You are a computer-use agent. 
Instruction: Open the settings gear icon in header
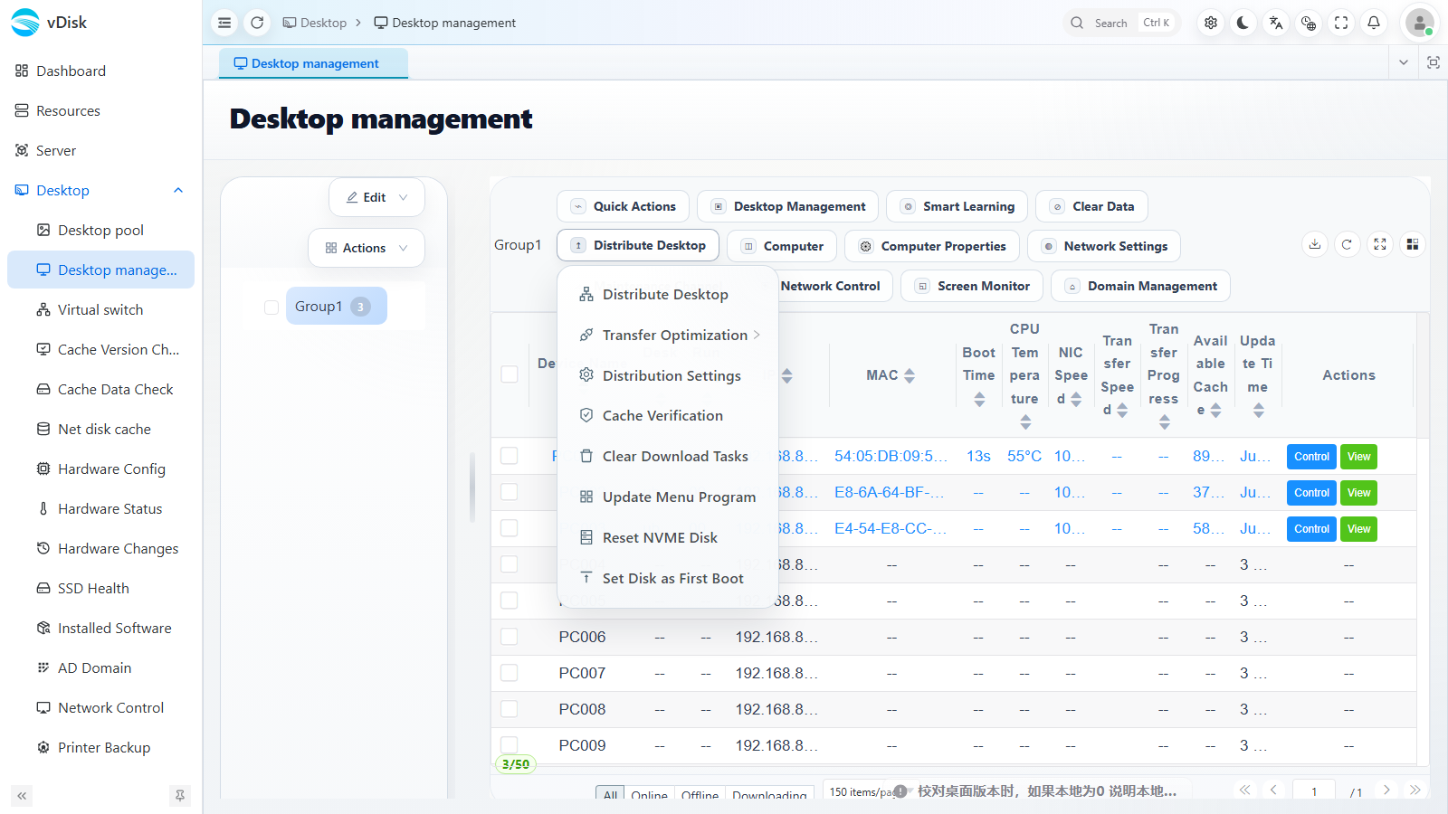(1211, 23)
